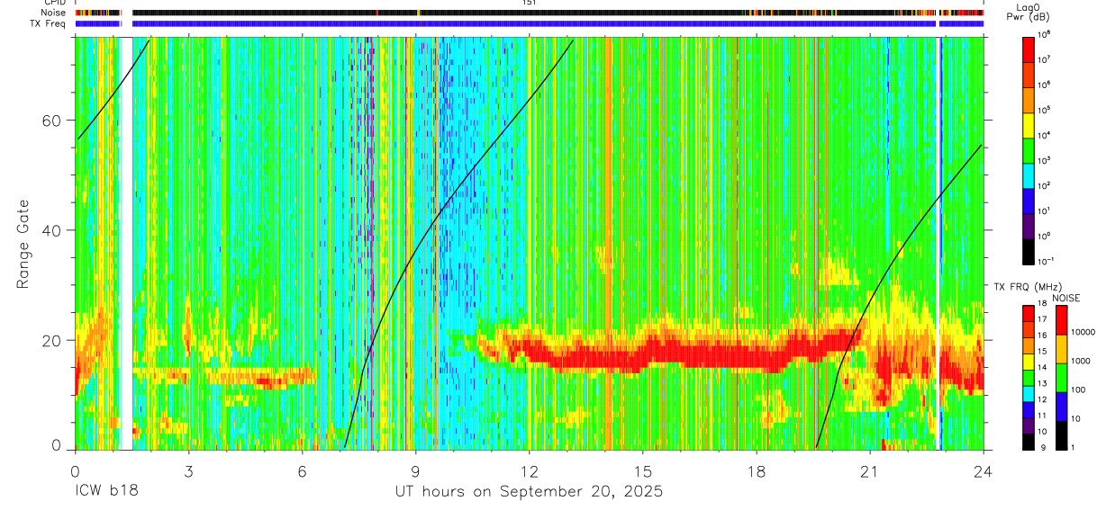Click the red 10000 segment of NOISE legend
Viewport: 1106px width, 510px height.
coord(1060,320)
